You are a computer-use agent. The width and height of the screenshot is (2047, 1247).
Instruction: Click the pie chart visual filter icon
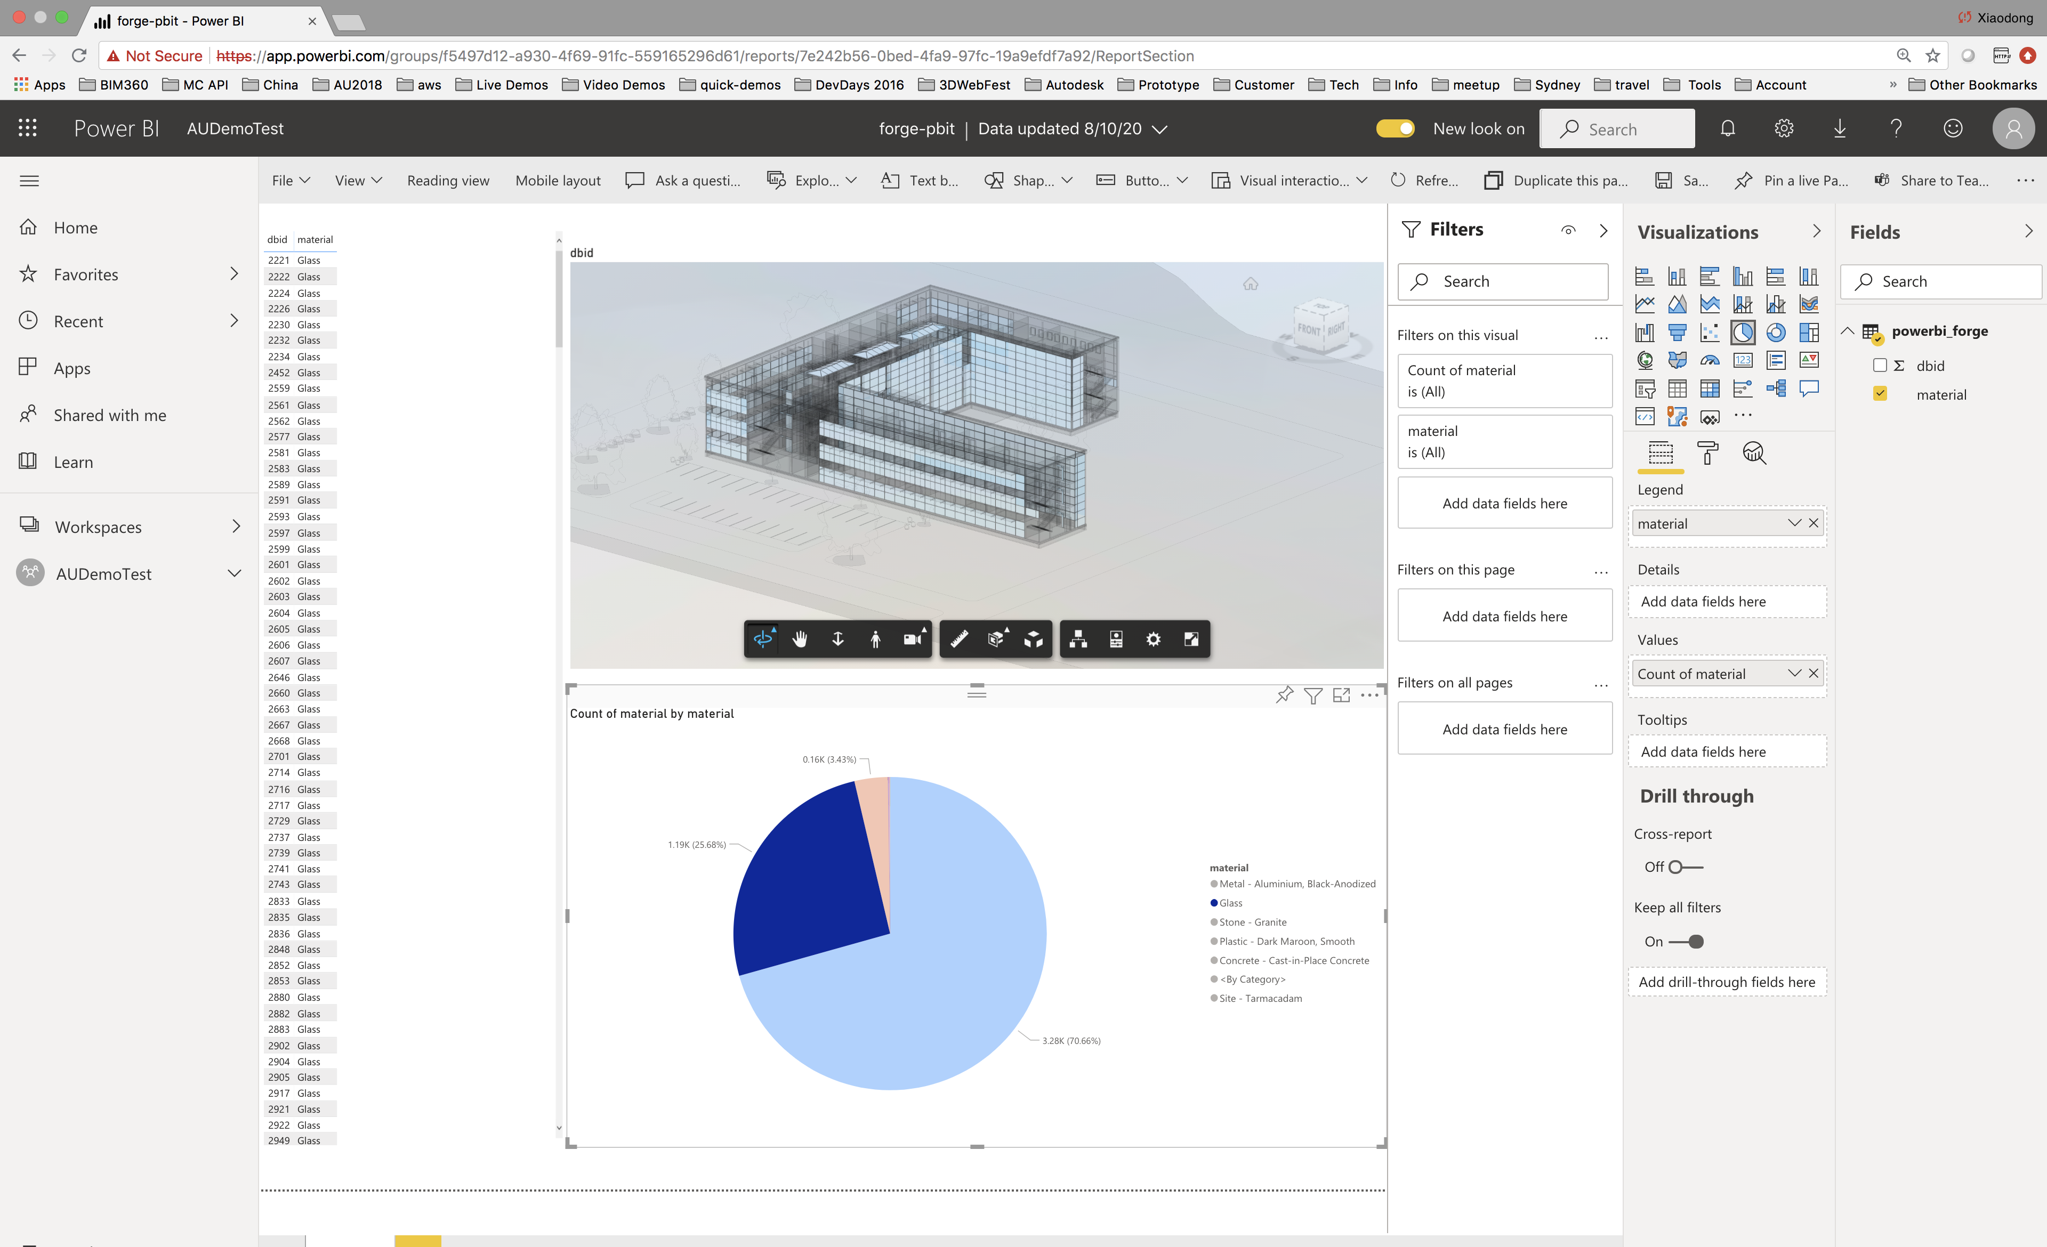1312,696
